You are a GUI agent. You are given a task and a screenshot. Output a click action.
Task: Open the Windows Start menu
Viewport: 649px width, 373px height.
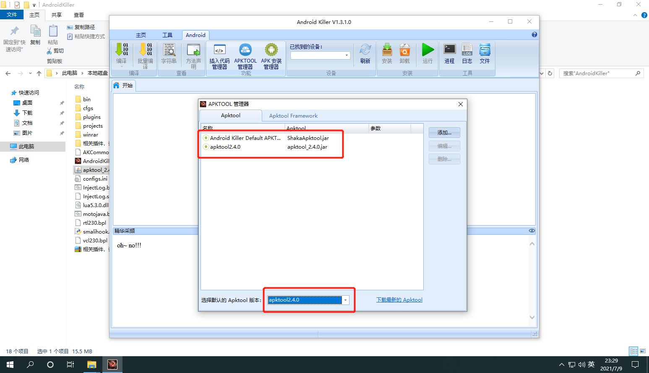coord(10,365)
